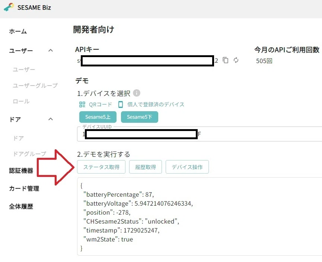Regenerate the API key with the refresh icon
Screen dimensions: 322x262
236,60
